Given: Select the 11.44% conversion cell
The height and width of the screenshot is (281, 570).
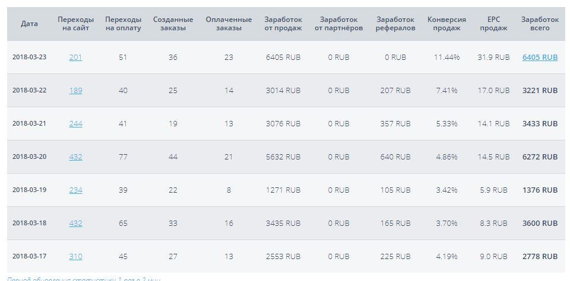Looking at the screenshot, I should click(446, 58).
